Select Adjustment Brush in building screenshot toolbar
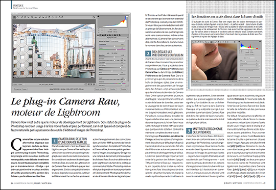The image size is (276, 190). 47,17
